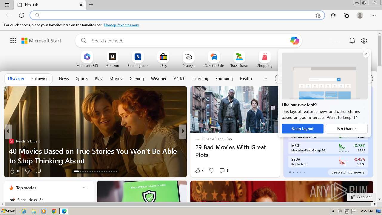Open a new browser tab
This screenshot has height=215, width=382.
91,5
